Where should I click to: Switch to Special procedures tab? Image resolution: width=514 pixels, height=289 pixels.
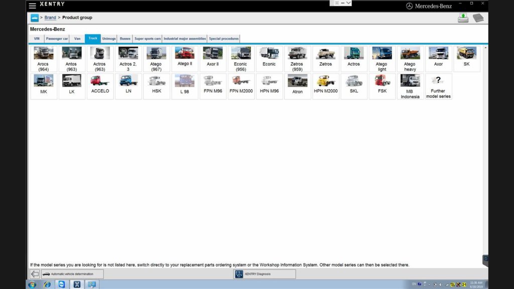click(x=224, y=39)
